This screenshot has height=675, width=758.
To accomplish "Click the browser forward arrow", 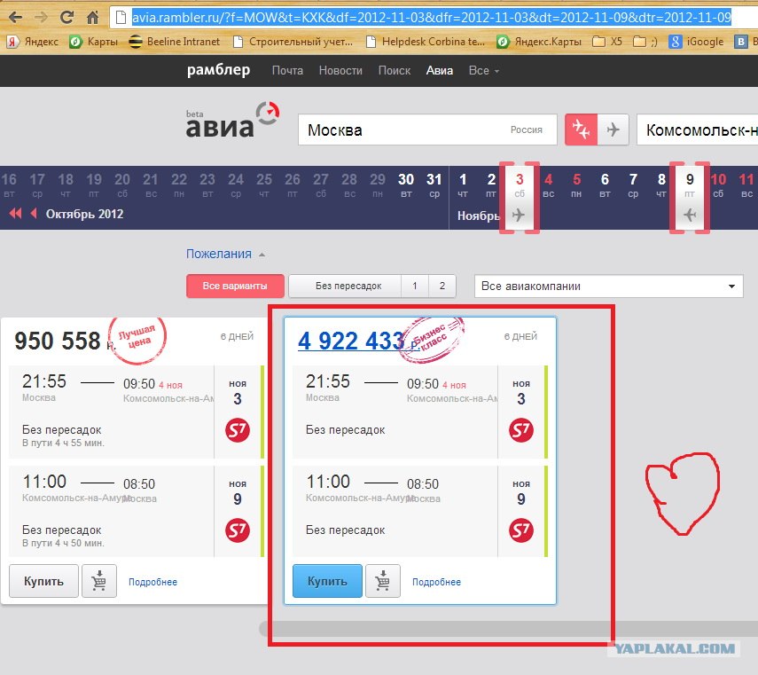I will pyautogui.click(x=41, y=18).
